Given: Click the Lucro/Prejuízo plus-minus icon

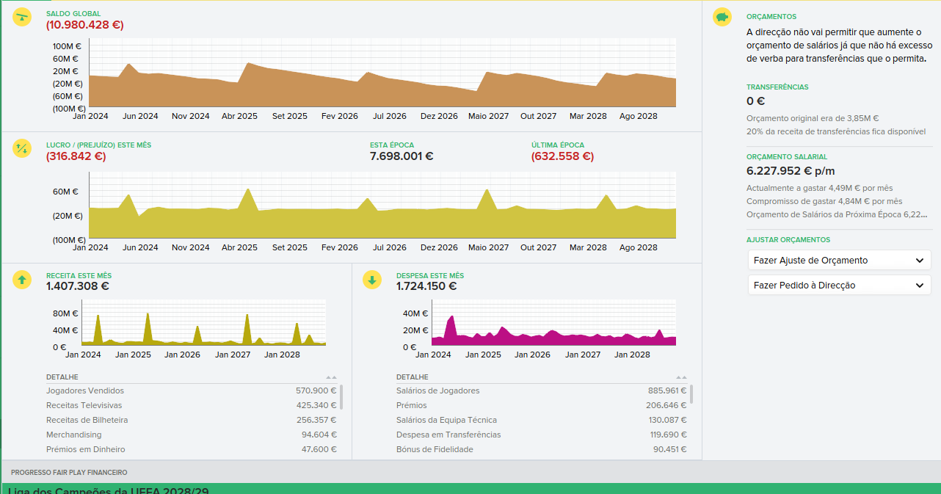Looking at the screenshot, I should click(23, 148).
